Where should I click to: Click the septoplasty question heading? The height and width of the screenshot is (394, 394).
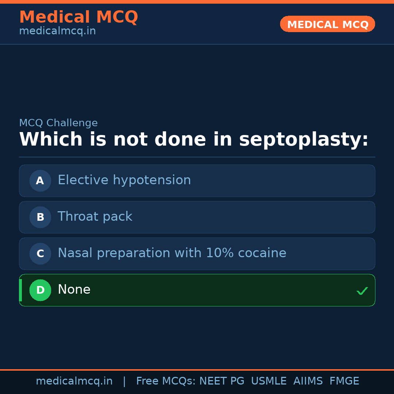[194, 140]
